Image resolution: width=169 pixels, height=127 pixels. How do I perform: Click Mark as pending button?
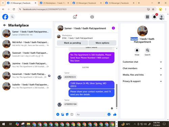click(x=72, y=43)
